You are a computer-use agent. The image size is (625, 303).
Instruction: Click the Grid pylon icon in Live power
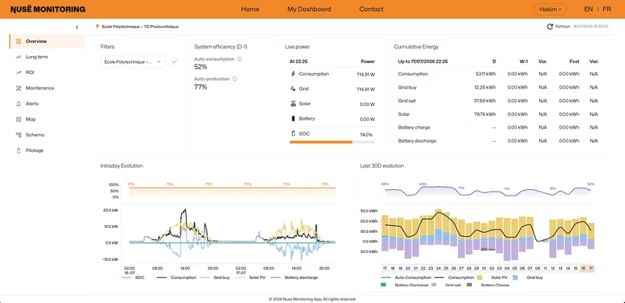pyautogui.click(x=294, y=89)
